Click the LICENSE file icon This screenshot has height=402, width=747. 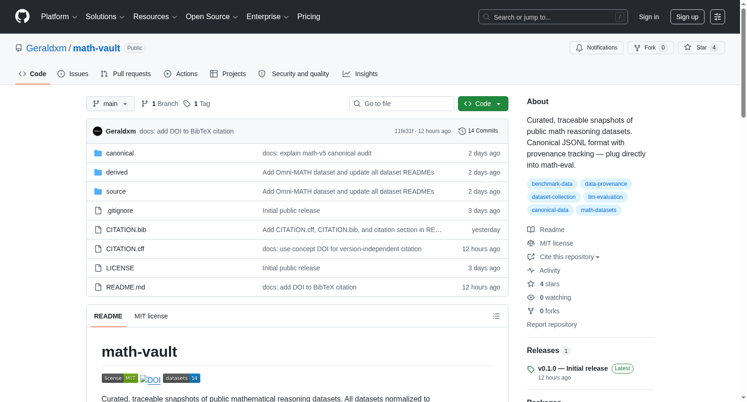coord(98,268)
